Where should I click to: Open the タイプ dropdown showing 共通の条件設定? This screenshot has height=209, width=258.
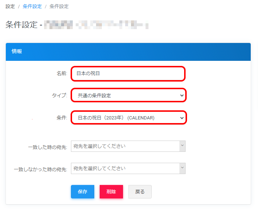[128, 96]
